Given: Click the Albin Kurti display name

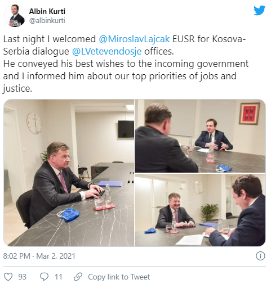Looking at the screenshot, I should (47, 11).
